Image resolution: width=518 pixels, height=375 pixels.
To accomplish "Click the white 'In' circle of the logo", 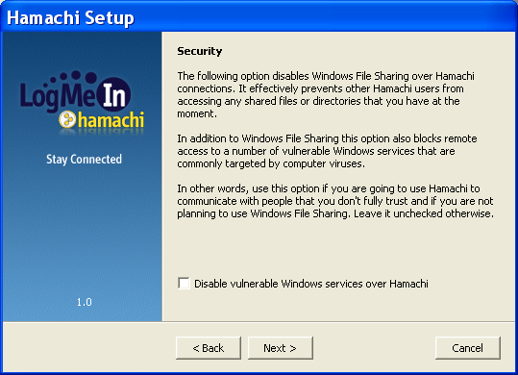I will pyautogui.click(x=114, y=95).
